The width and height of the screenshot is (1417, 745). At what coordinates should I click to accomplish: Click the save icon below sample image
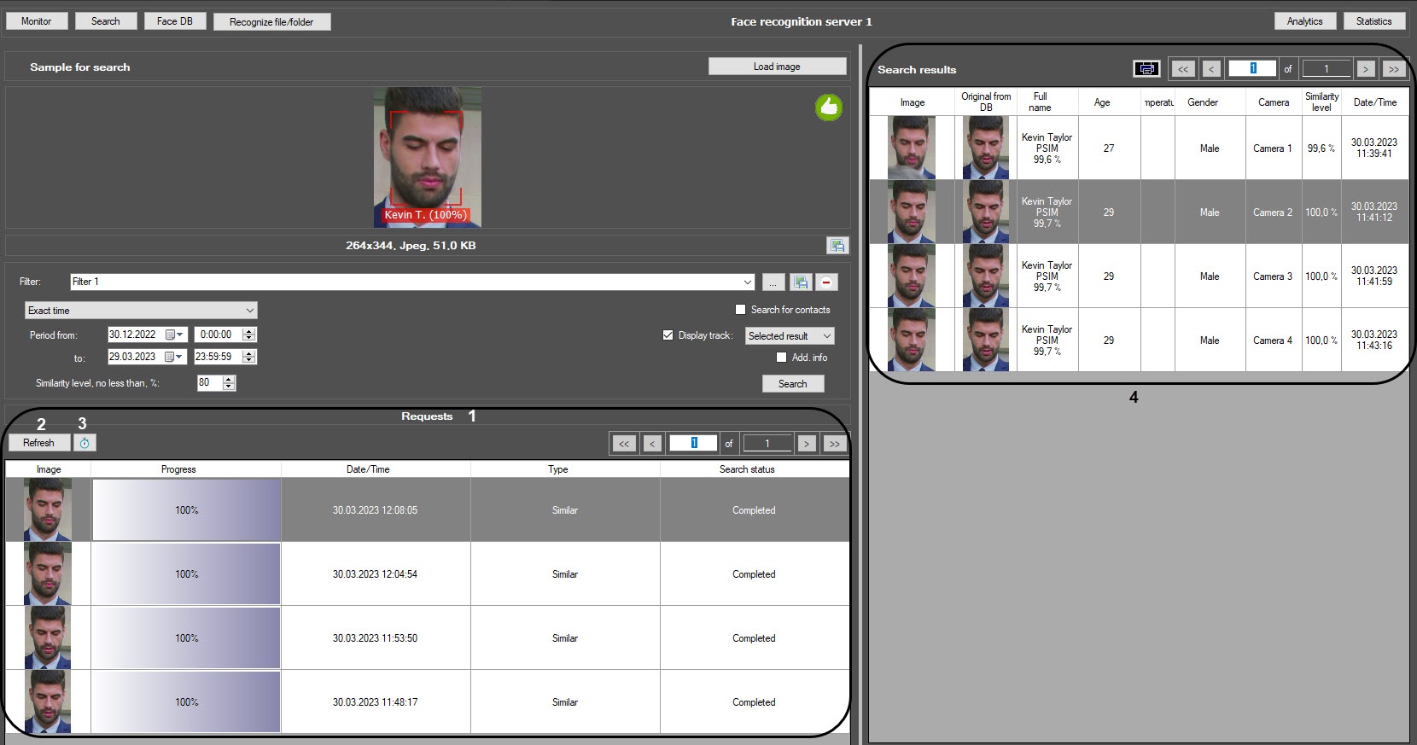point(837,246)
